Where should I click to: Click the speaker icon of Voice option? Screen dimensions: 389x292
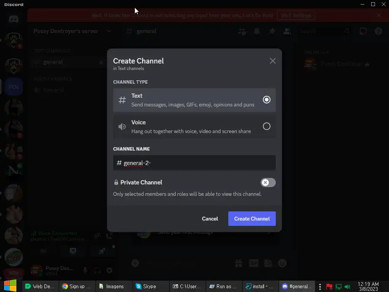(122, 126)
